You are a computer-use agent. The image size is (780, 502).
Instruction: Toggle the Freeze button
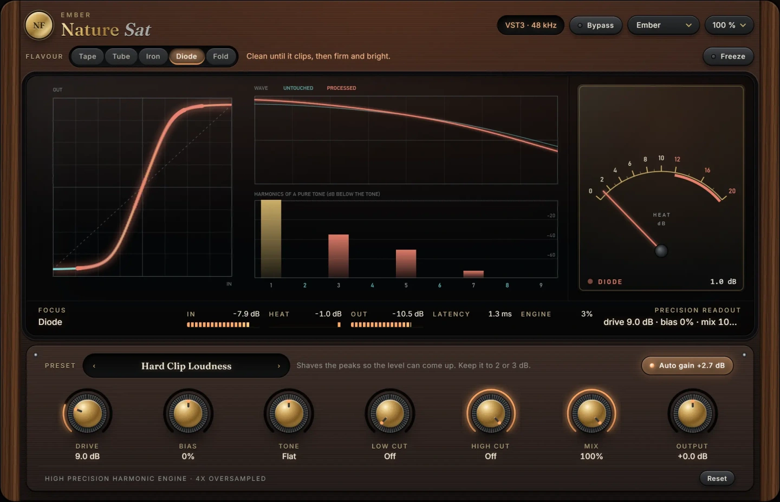pos(728,56)
